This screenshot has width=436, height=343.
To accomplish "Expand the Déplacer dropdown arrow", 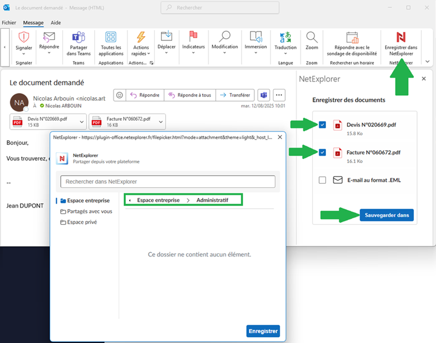I will [166, 53].
